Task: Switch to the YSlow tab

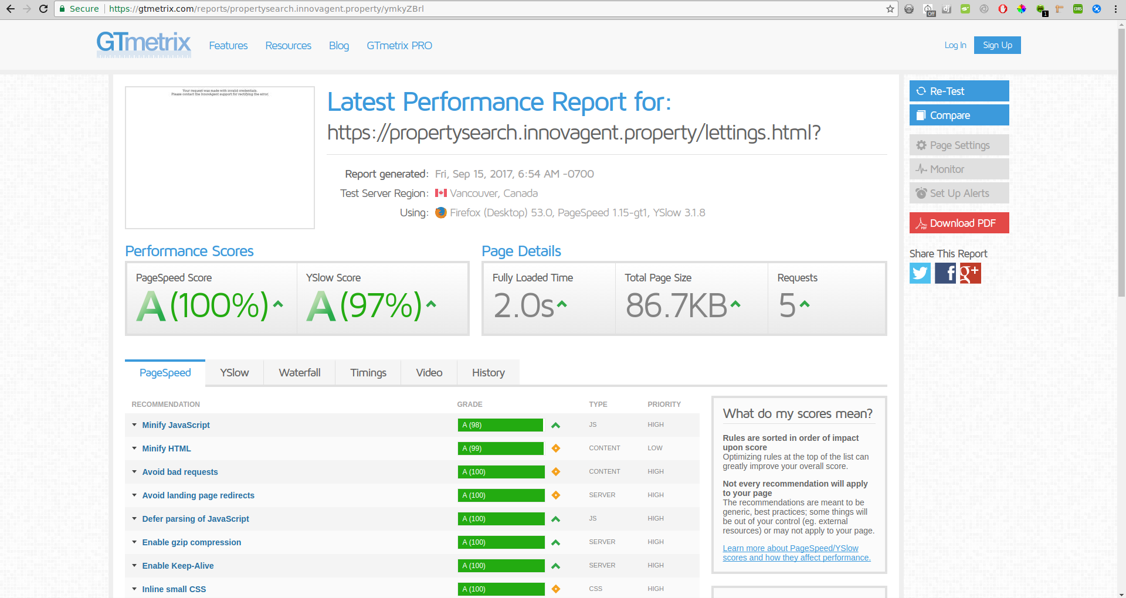Action: (235, 373)
